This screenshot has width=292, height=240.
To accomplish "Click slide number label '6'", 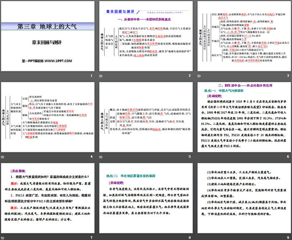I will [x=288, y=157].
